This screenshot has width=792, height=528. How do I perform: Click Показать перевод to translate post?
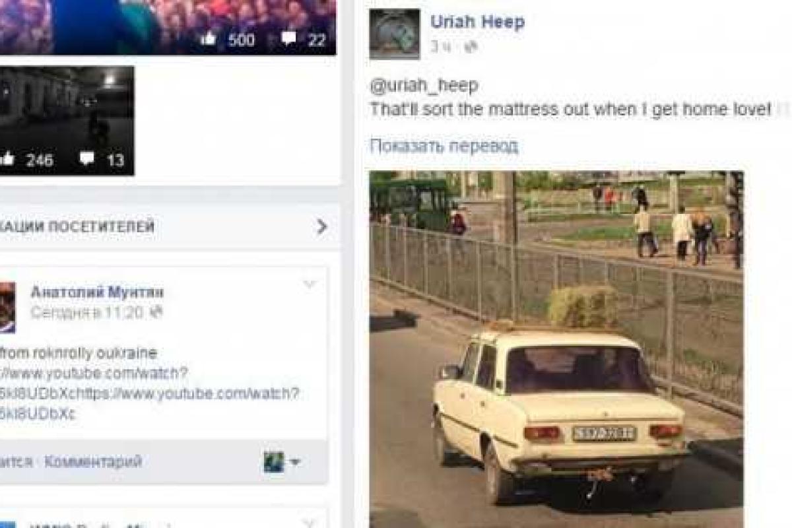444,146
